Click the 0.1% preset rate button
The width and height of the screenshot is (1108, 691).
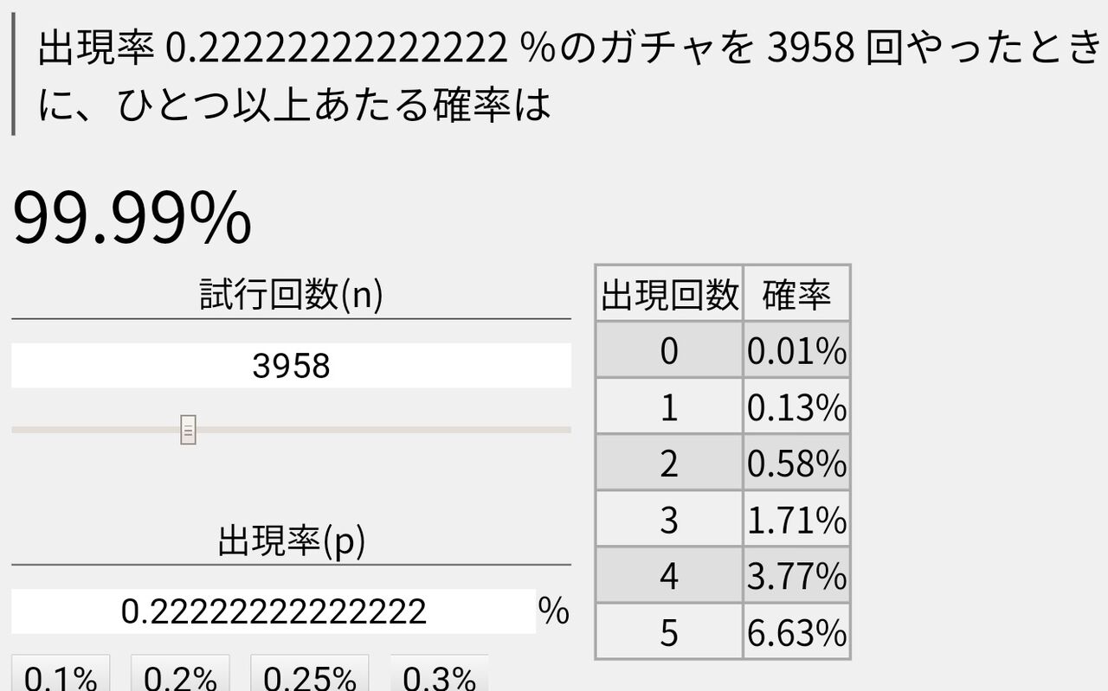point(61,675)
